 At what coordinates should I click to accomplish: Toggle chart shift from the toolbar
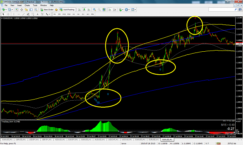[x=115, y=10]
